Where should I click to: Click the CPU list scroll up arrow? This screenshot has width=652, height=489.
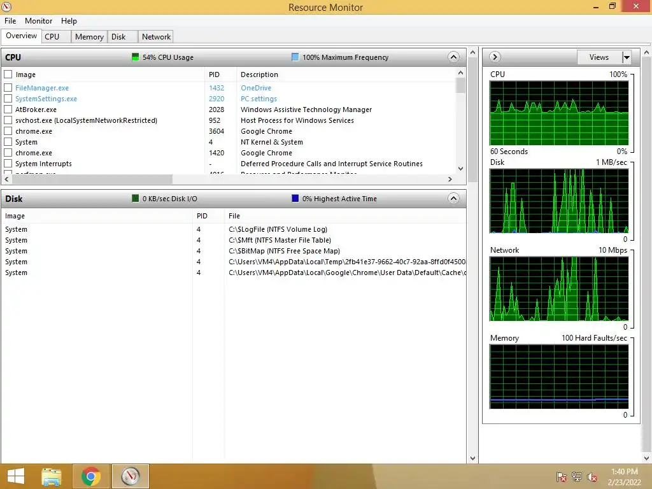pos(460,73)
